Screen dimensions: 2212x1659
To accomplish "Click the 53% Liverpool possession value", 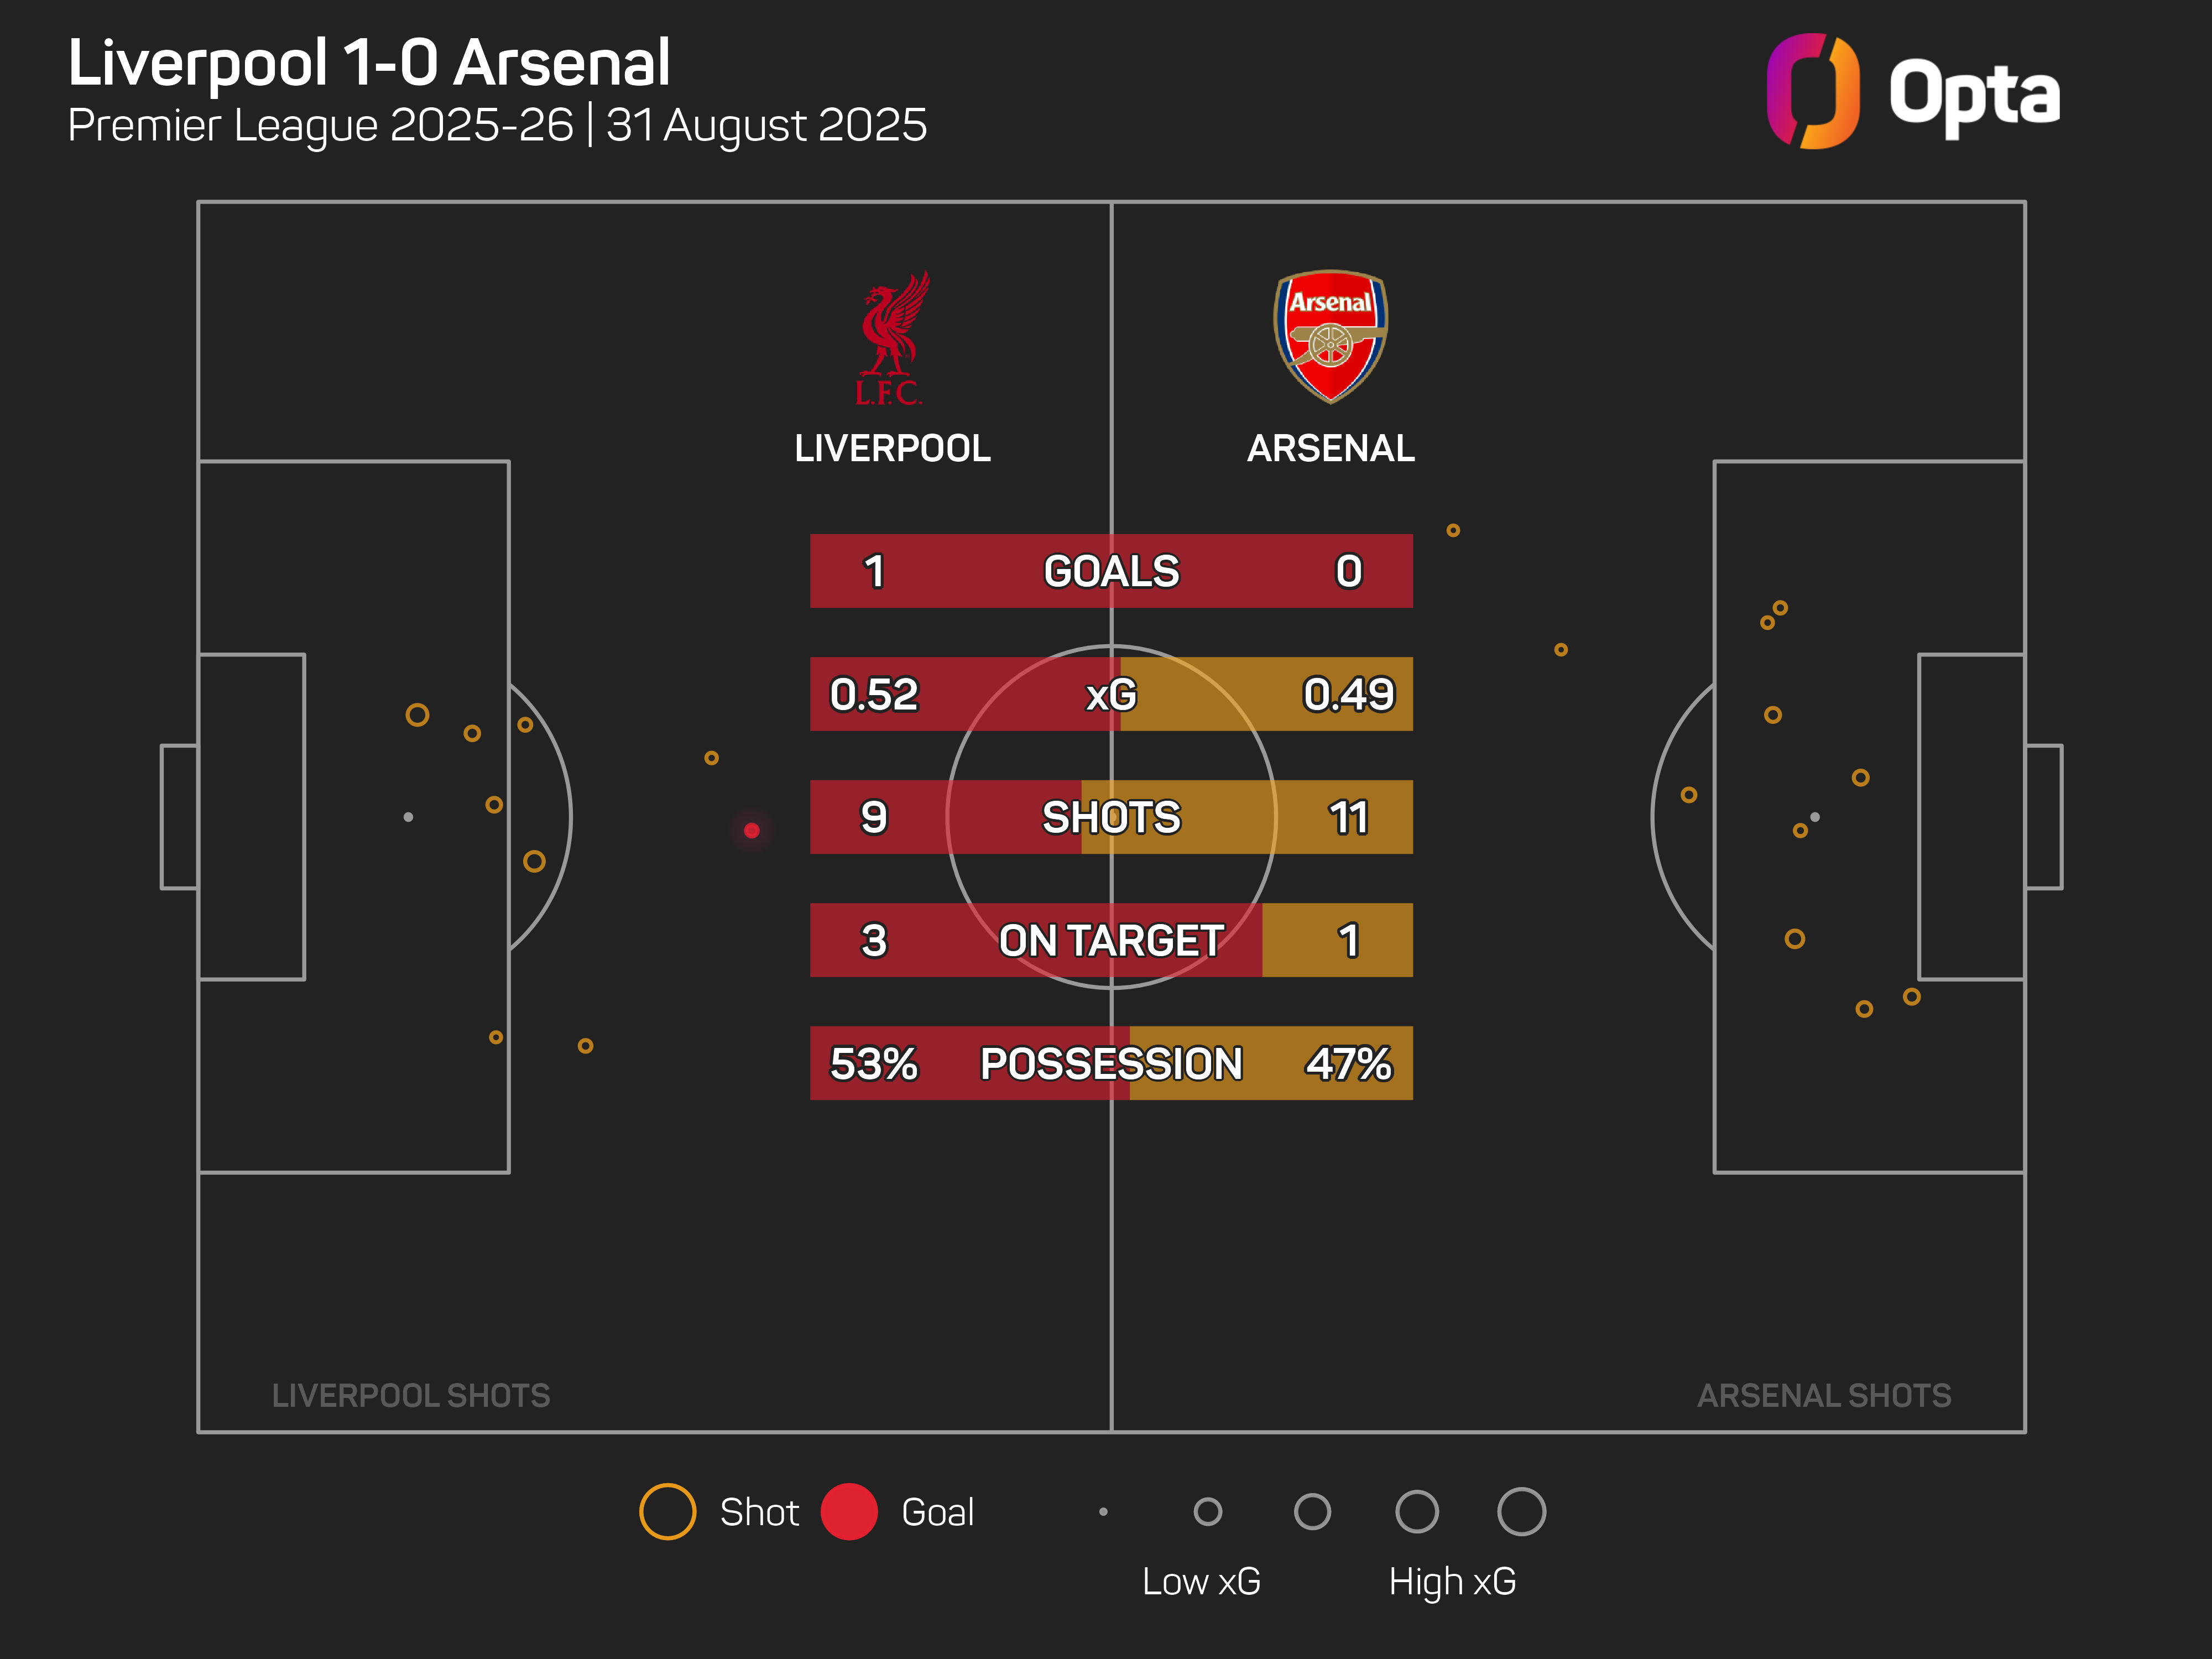I will point(873,1063).
